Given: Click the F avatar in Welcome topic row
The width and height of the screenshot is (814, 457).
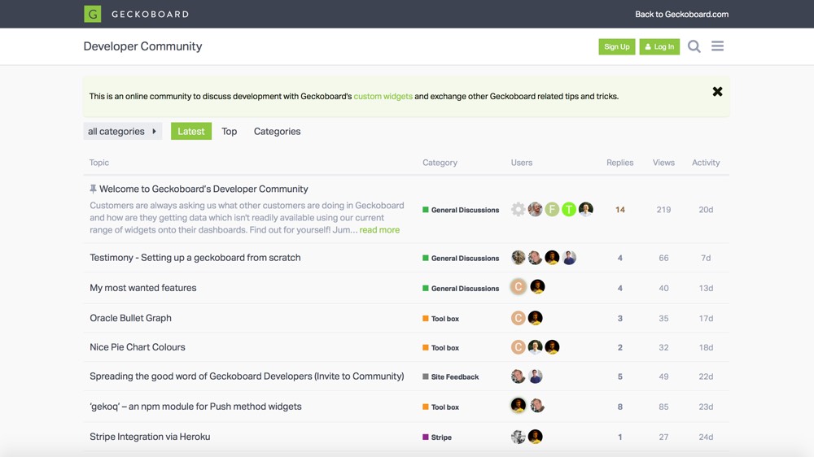Looking at the screenshot, I should (552, 209).
